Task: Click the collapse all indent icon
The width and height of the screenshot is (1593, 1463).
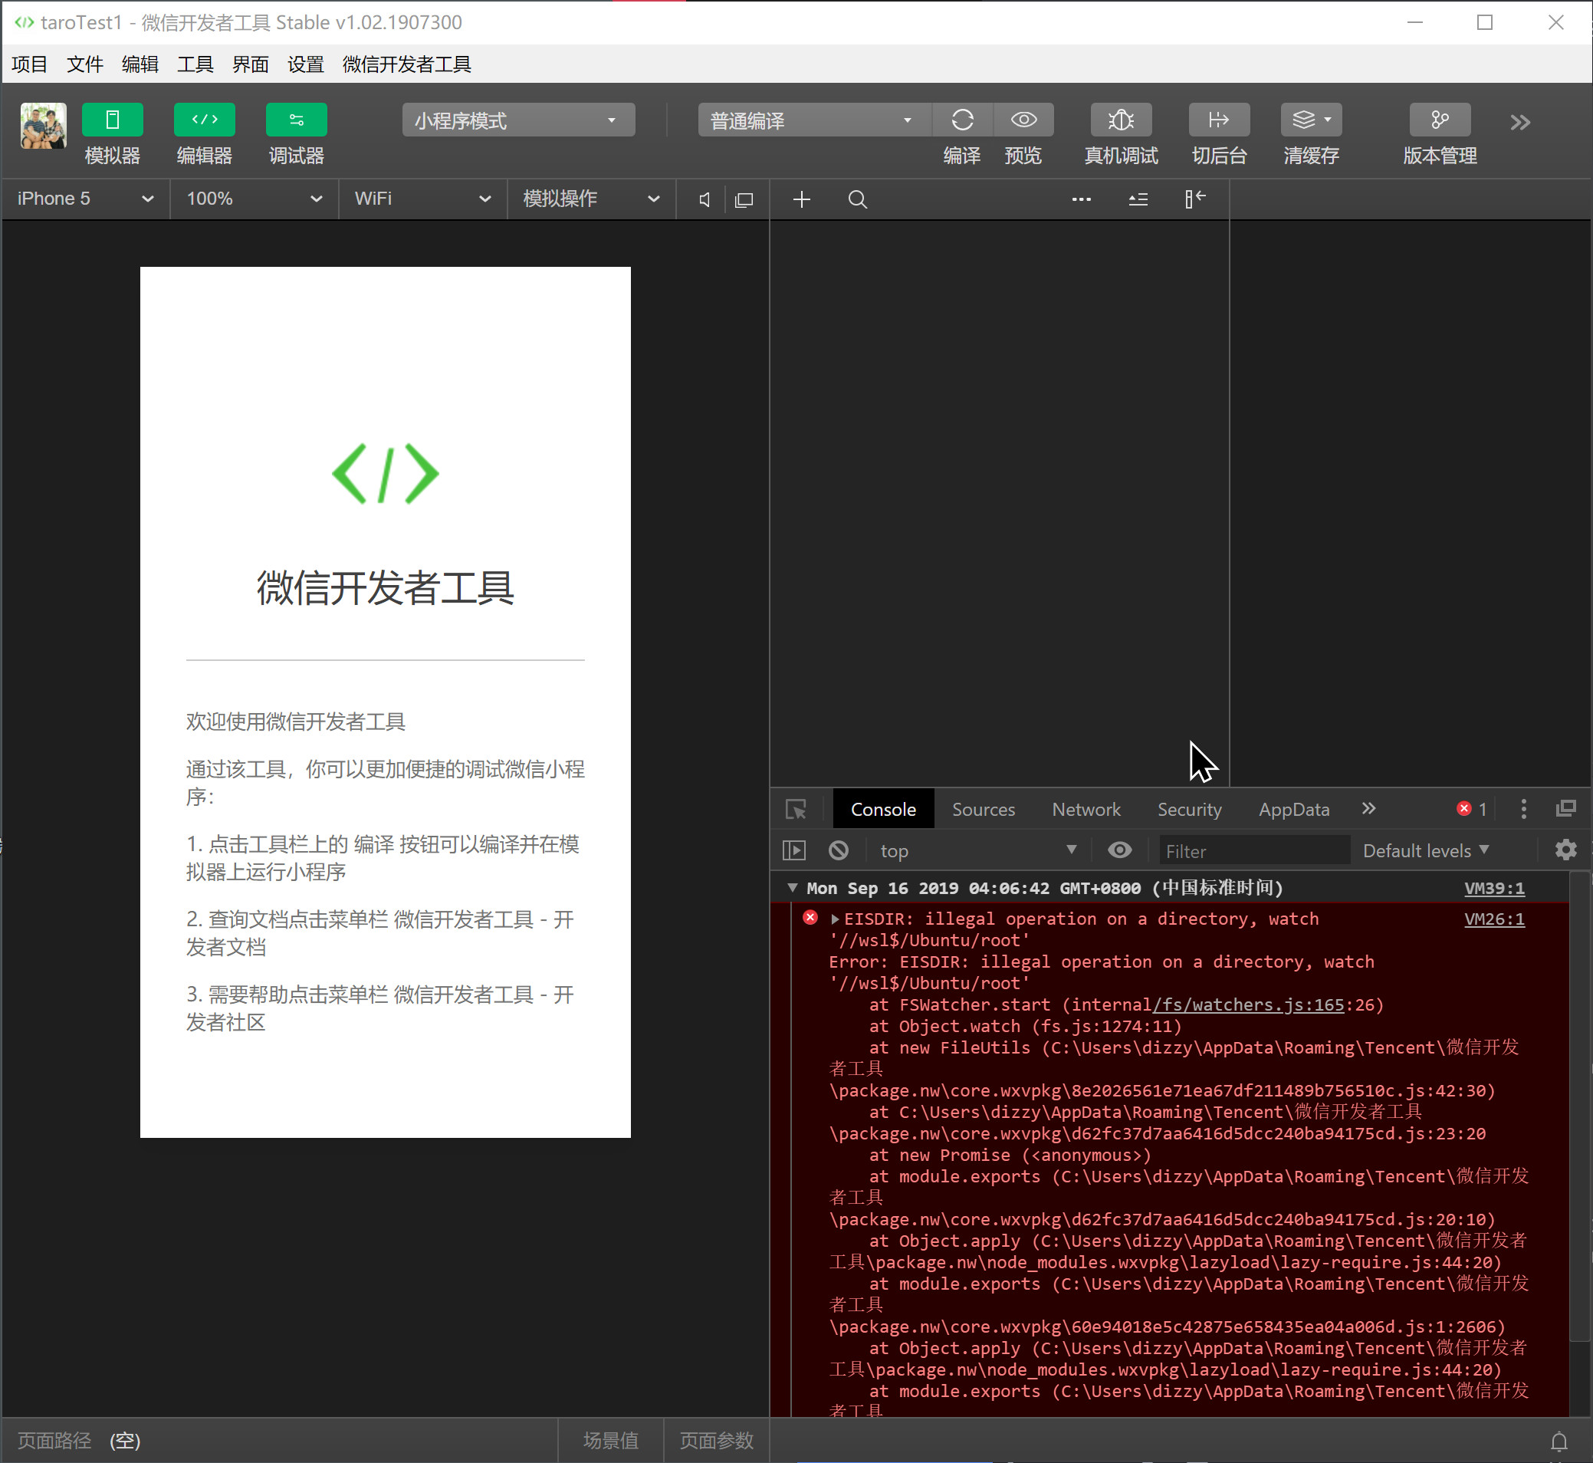Action: 1138,199
